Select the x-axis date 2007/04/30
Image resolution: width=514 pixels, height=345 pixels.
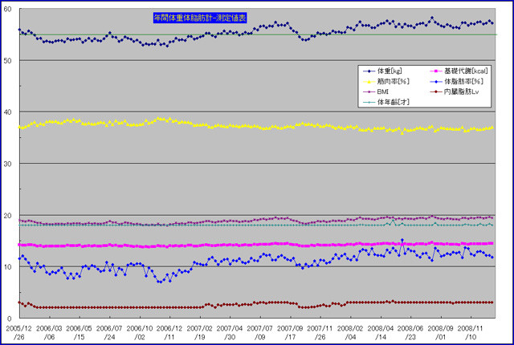click(230, 332)
